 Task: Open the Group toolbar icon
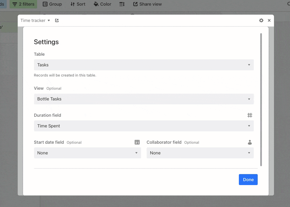click(45, 4)
